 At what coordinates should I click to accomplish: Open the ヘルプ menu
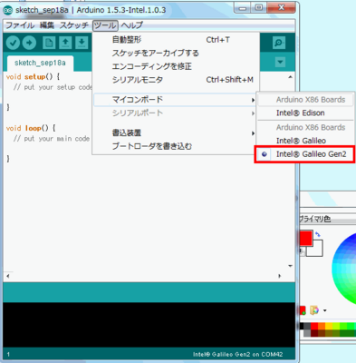pyautogui.click(x=131, y=25)
